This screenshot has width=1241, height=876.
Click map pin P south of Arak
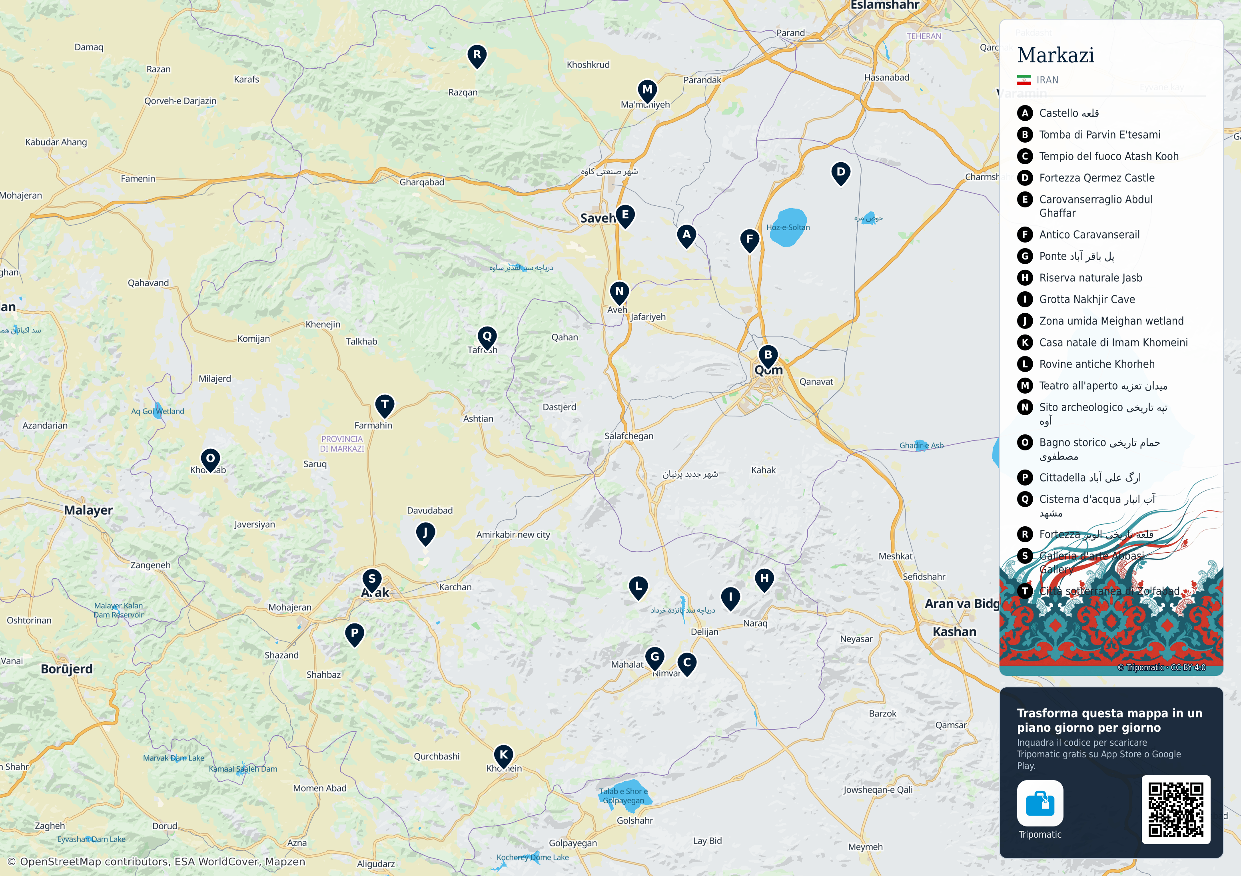point(355,635)
